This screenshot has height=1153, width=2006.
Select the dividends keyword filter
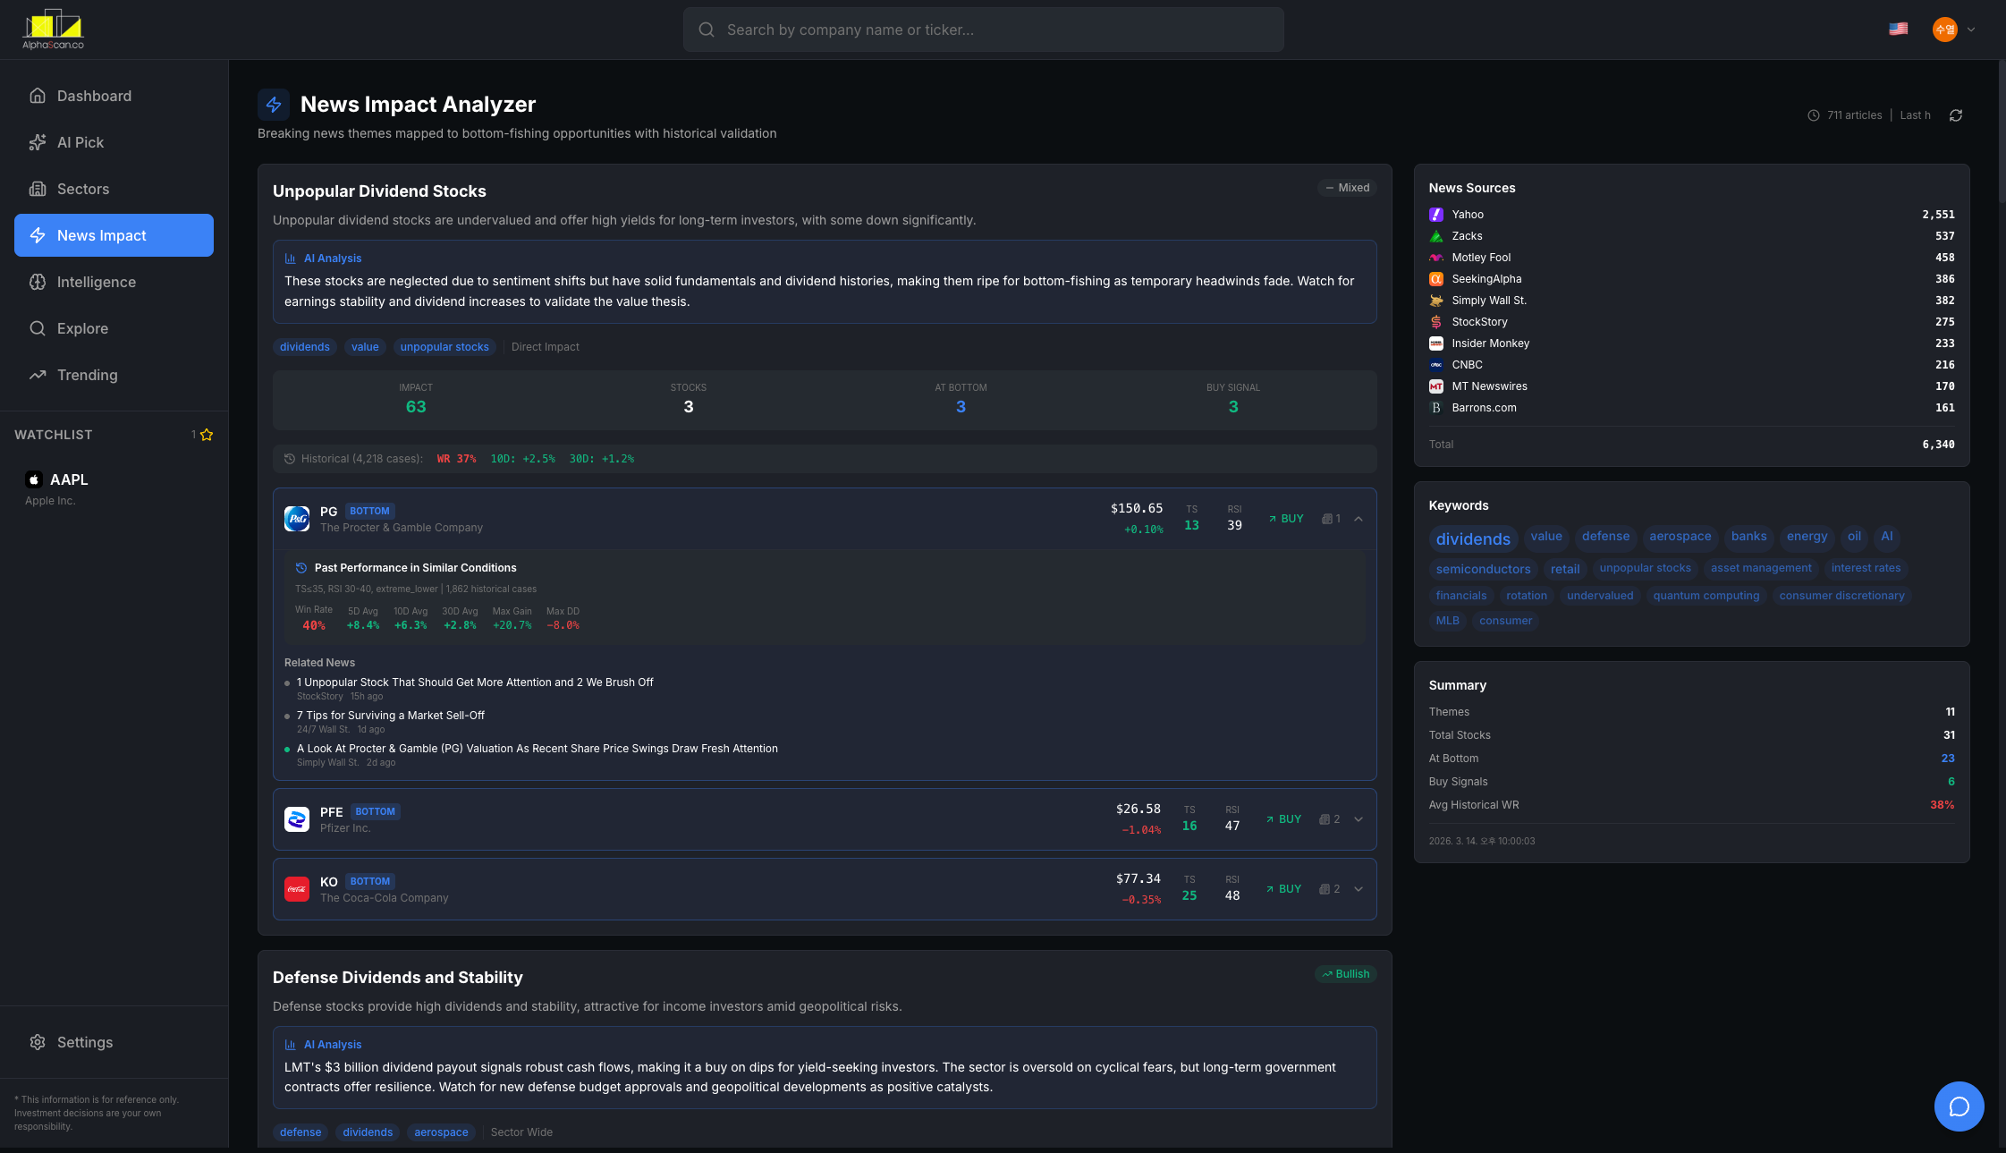[x=1473, y=538]
